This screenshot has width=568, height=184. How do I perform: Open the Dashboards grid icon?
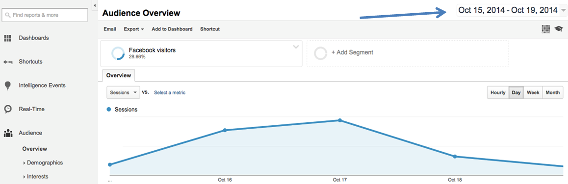click(x=8, y=38)
